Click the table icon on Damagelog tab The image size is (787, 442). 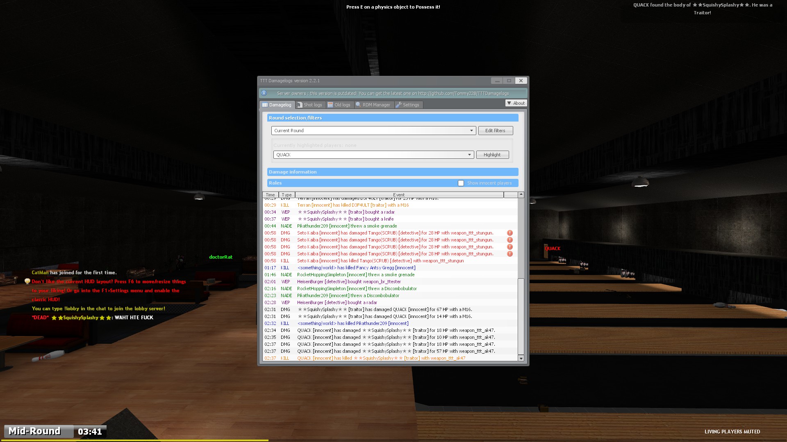[x=265, y=105]
